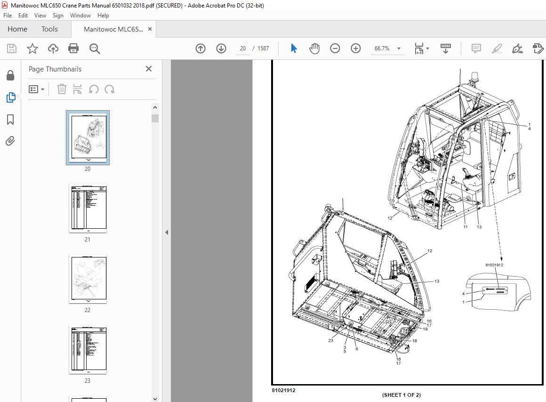The image size is (546, 402).
Task: Open the Sign menu
Action: click(x=58, y=16)
